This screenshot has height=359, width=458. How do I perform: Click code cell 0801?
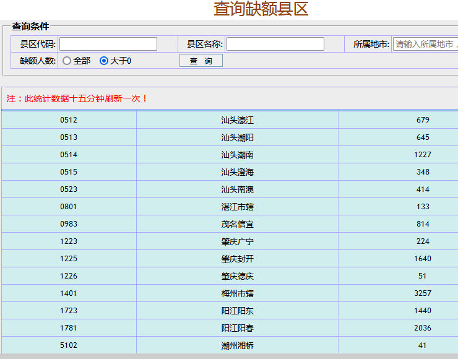(69, 207)
